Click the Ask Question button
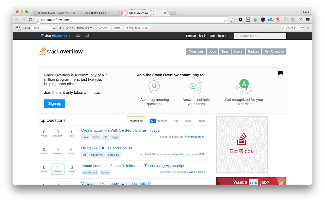The height and width of the screenshot is (203, 325). pos(274,51)
